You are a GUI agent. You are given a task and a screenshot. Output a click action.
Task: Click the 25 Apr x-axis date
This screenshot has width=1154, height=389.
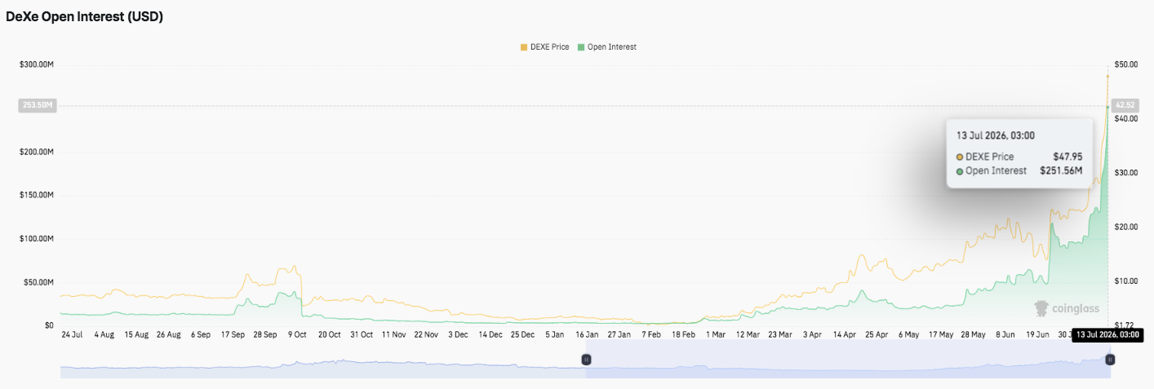[876, 334]
